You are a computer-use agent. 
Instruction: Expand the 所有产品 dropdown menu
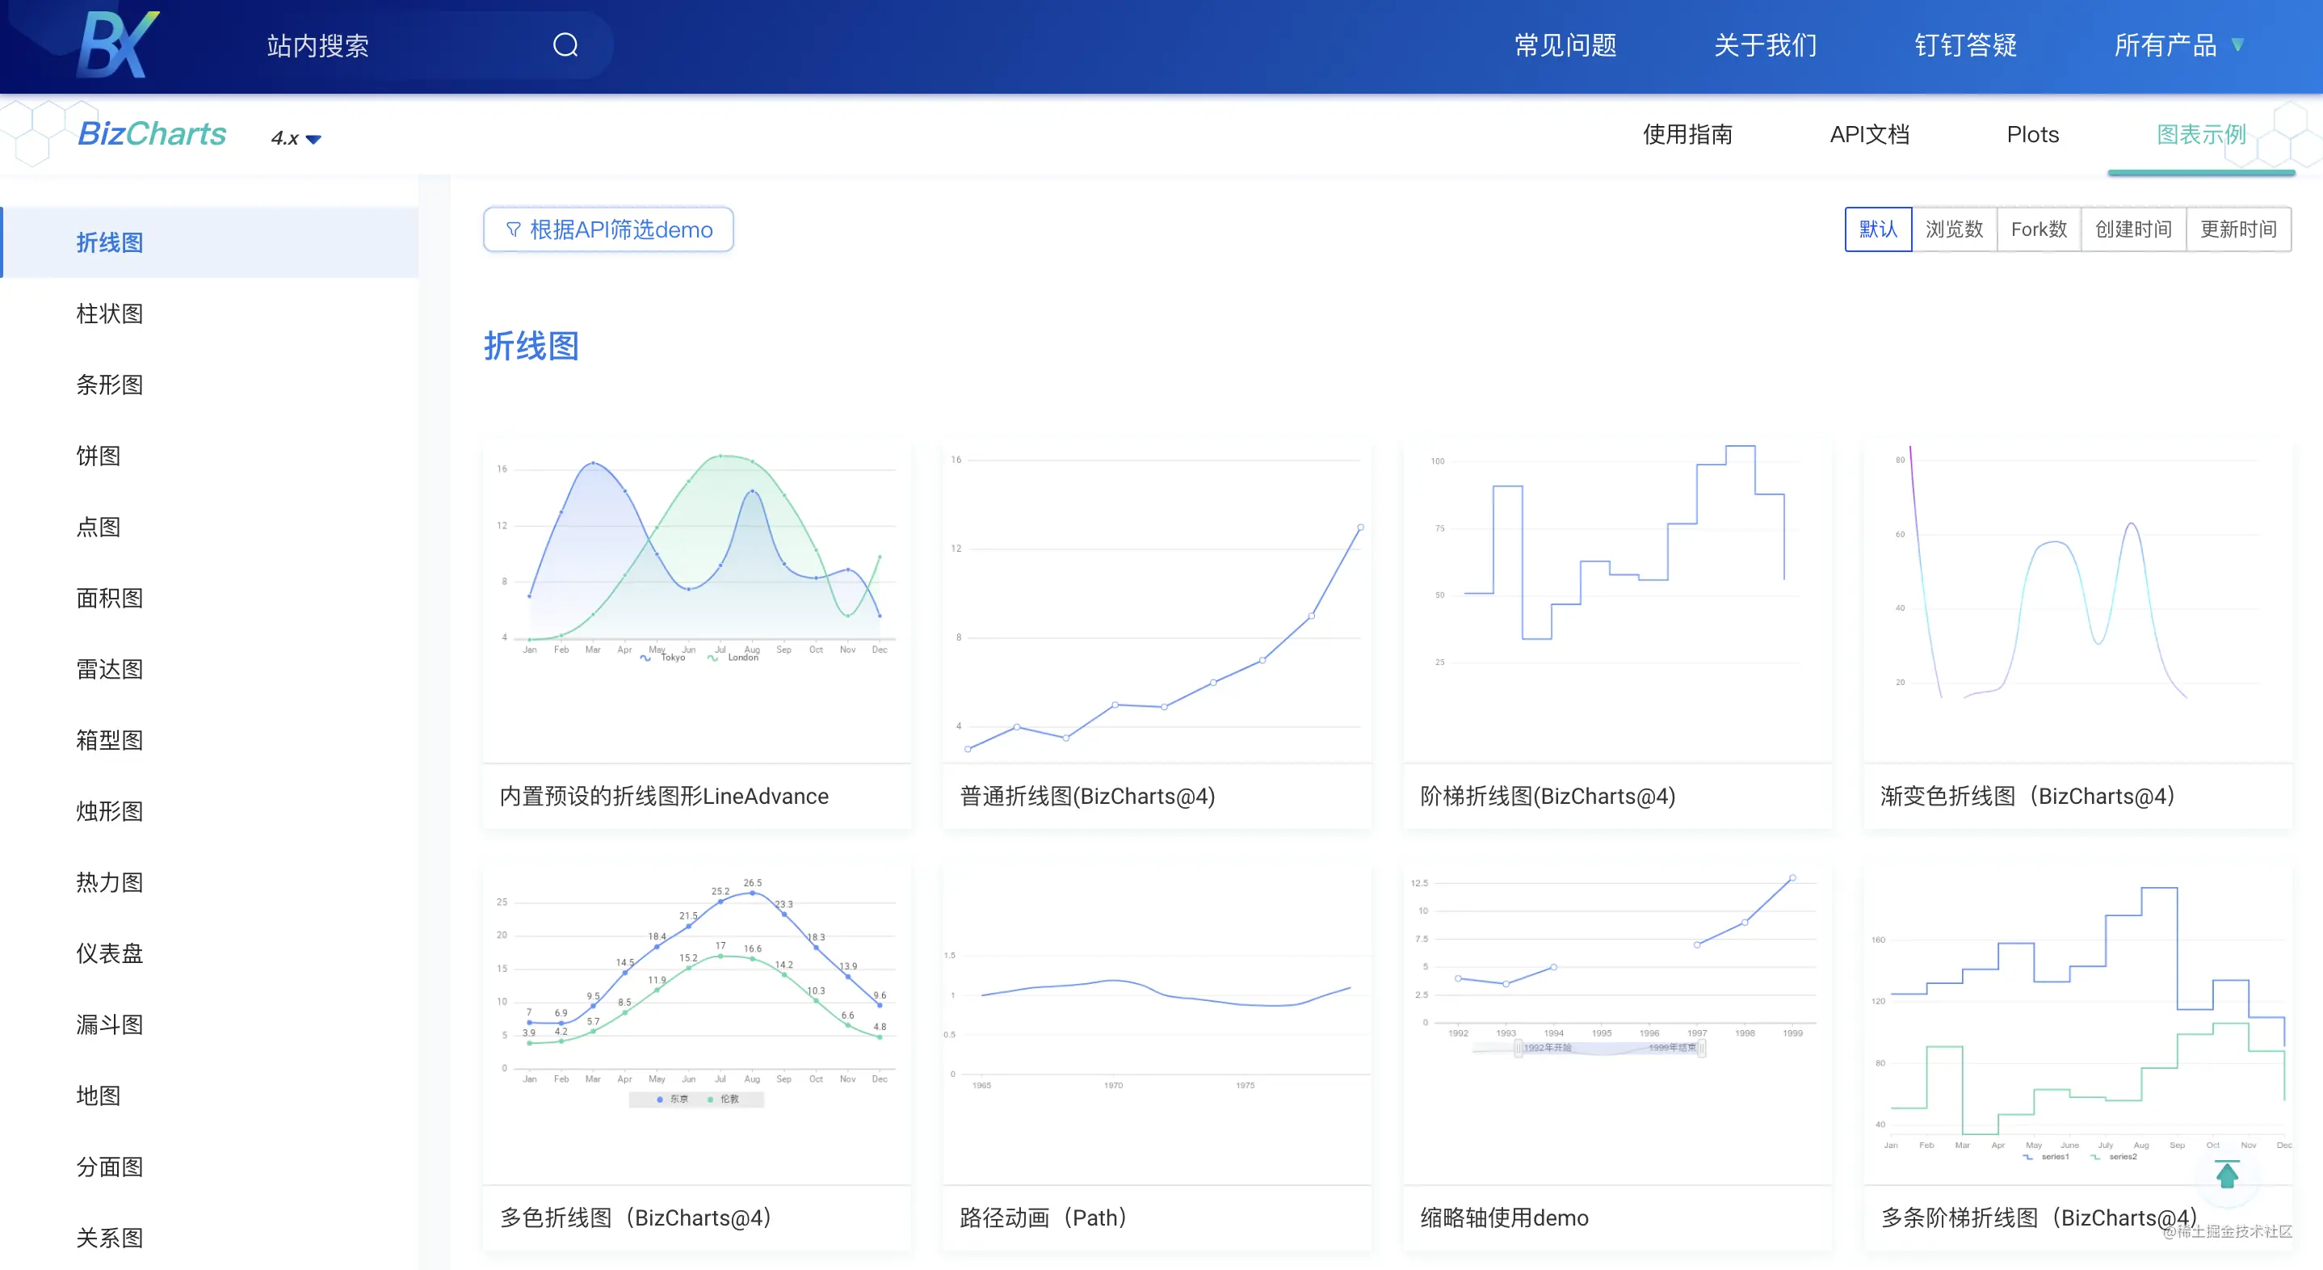(x=2178, y=45)
